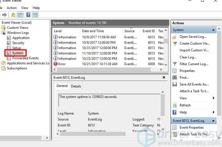Click Import Custom View... action
Screen dimensions: 222x147
pyautogui.click(x=194, y=50)
